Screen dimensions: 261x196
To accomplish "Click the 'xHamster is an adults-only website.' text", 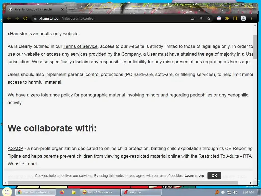I will [x=44, y=34].
